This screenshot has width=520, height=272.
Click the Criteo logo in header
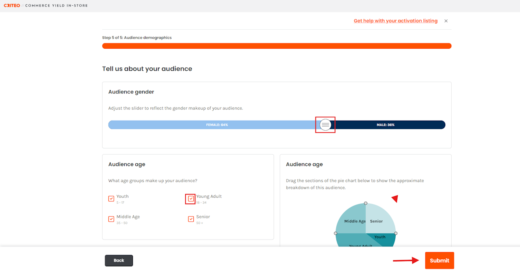pyautogui.click(x=12, y=6)
